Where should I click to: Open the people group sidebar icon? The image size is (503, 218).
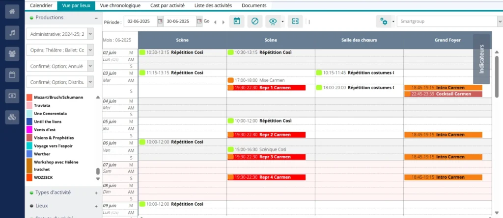[x=12, y=54]
